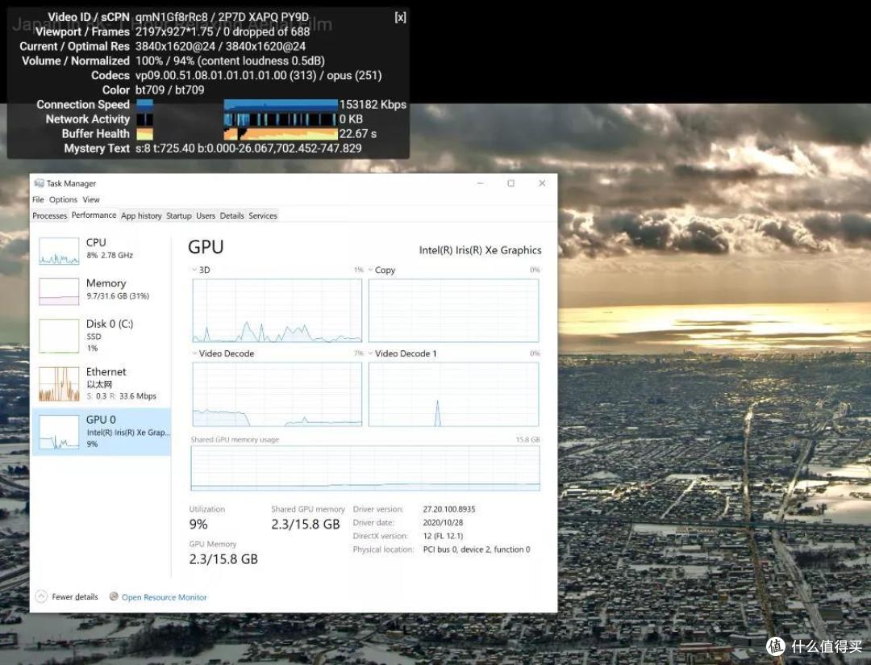Switch to the Processes tab
The image size is (871, 665).
[x=49, y=215]
